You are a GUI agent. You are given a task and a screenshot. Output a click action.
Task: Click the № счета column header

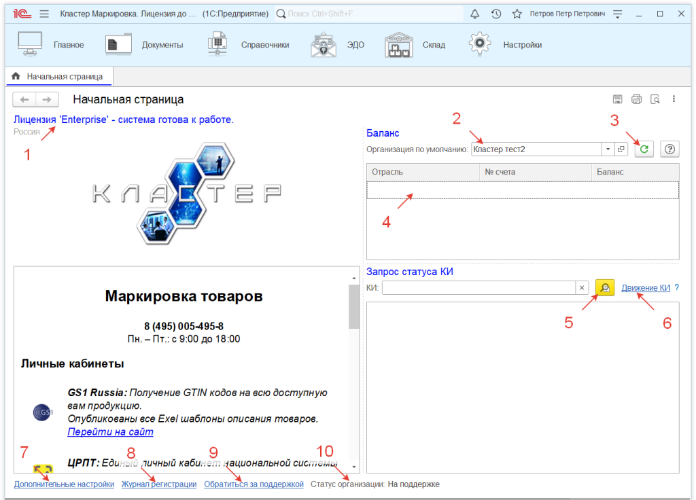536,172
